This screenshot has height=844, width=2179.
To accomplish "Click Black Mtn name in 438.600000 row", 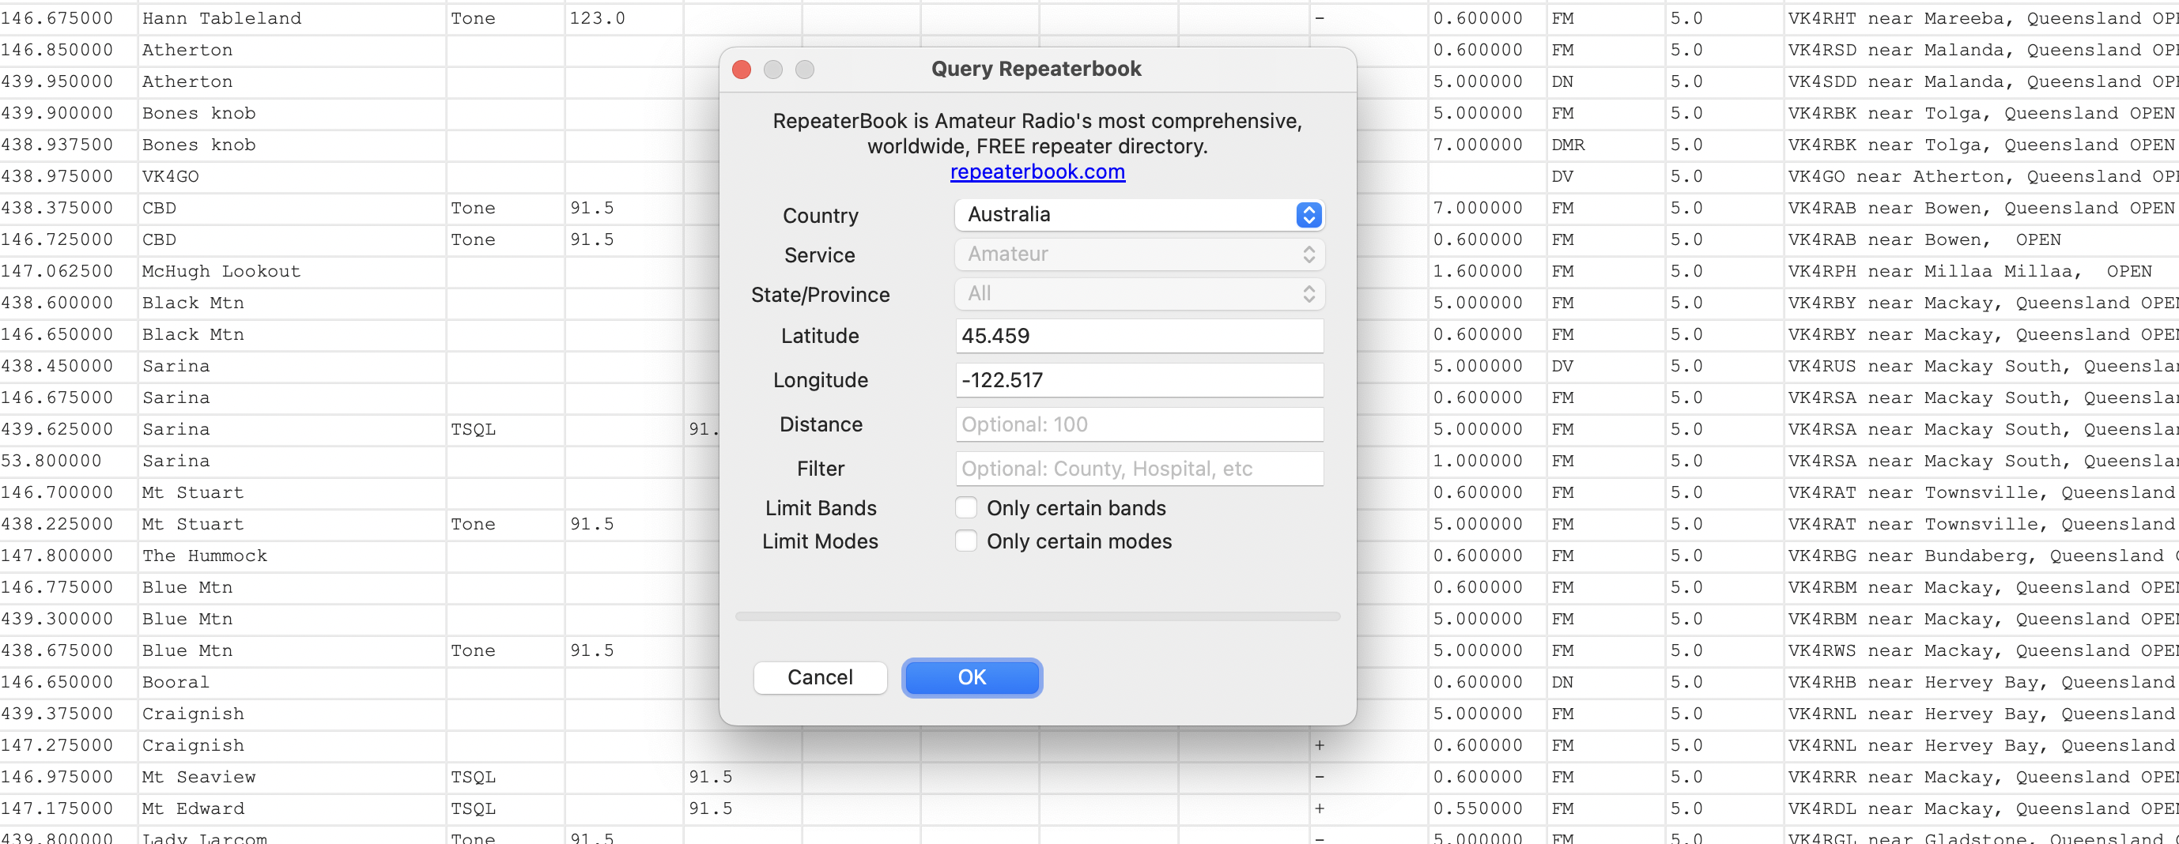I will (292, 303).
